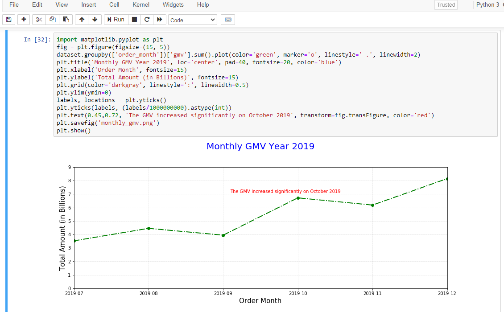
Task: Paste cell from clipboard using paste icon
Action: click(66, 19)
